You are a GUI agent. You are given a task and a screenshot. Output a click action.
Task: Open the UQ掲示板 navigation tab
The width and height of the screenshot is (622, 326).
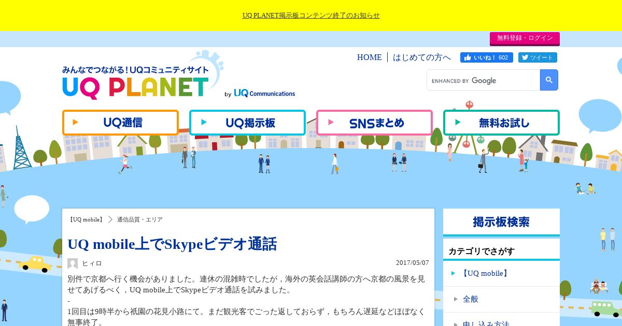247,123
